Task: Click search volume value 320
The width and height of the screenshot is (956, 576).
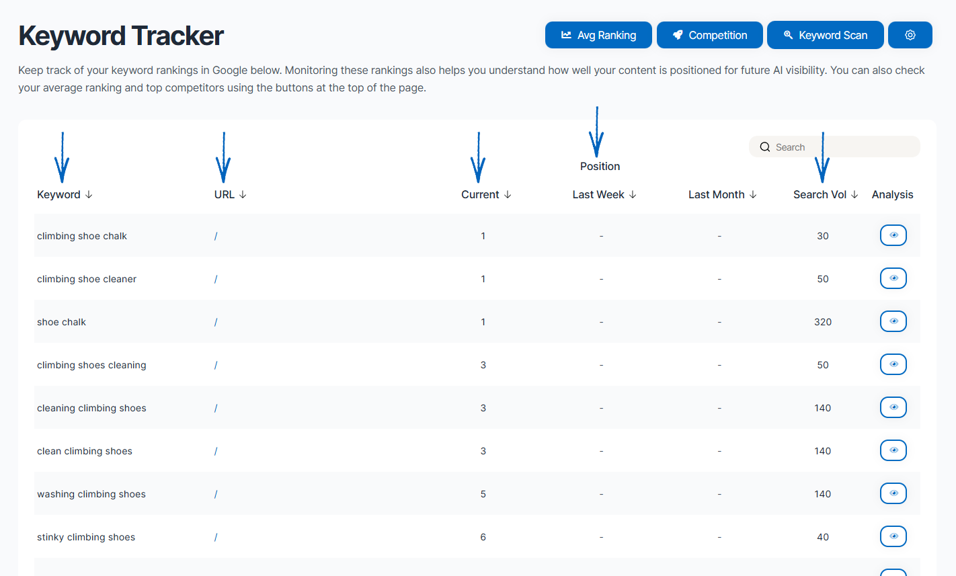Action: pos(823,322)
